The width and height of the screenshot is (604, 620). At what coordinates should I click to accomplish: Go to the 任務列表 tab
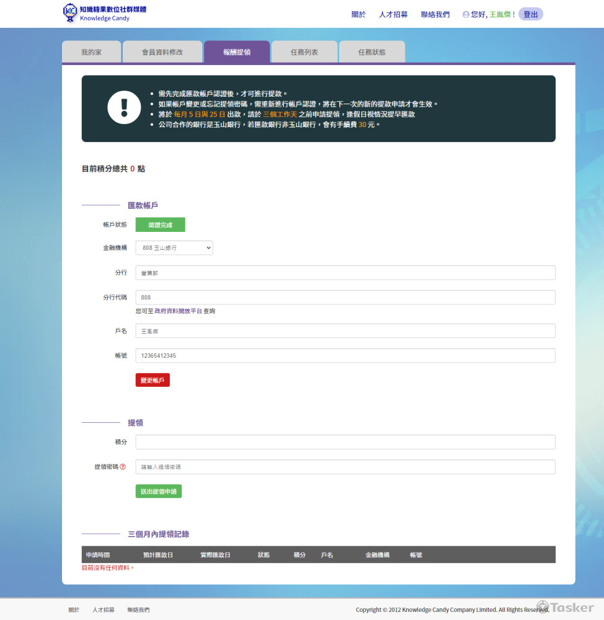[x=304, y=52]
